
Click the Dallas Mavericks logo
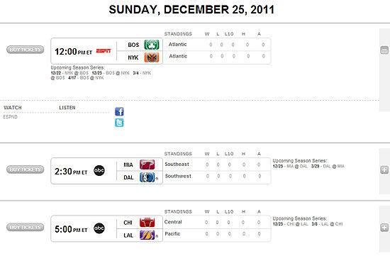point(147,177)
